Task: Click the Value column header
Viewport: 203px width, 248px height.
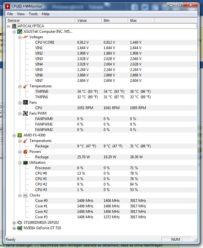Action: pos(88,20)
